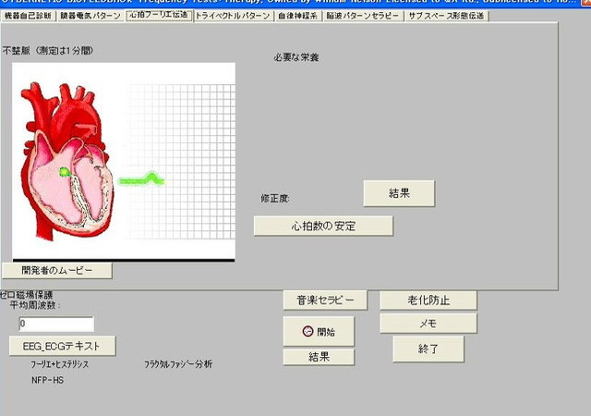591x416 pixels.
Task: Switch to the 脳波パターンセラピー tab
Action: coord(363,16)
